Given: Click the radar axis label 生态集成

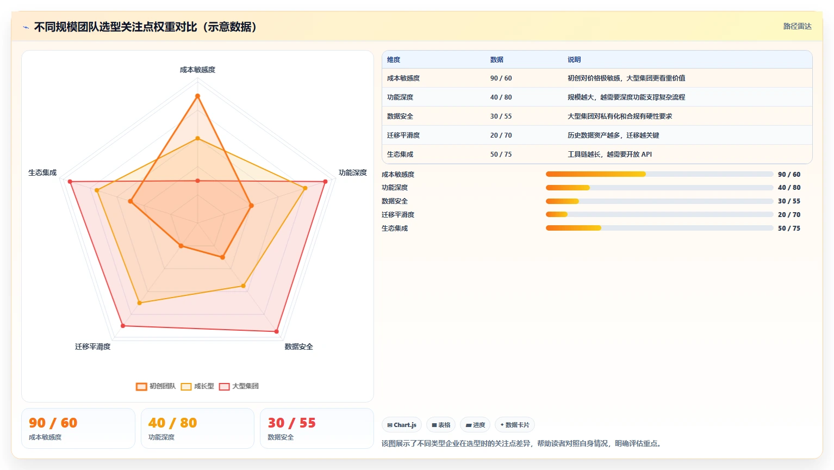Looking at the screenshot, I should (x=42, y=172).
